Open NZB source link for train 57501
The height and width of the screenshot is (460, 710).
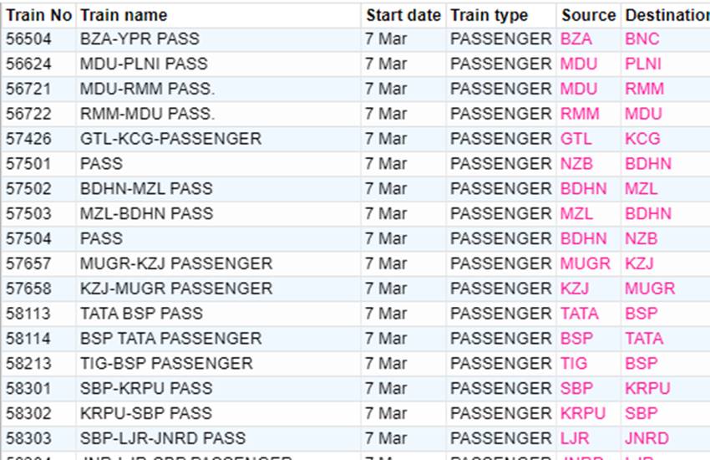pyautogui.click(x=576, y=164)
